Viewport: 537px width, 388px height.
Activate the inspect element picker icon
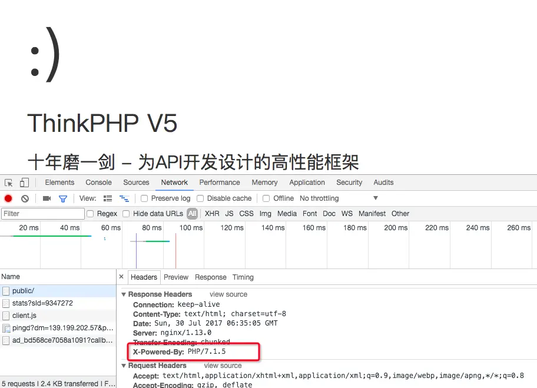[x=9, y=183]
